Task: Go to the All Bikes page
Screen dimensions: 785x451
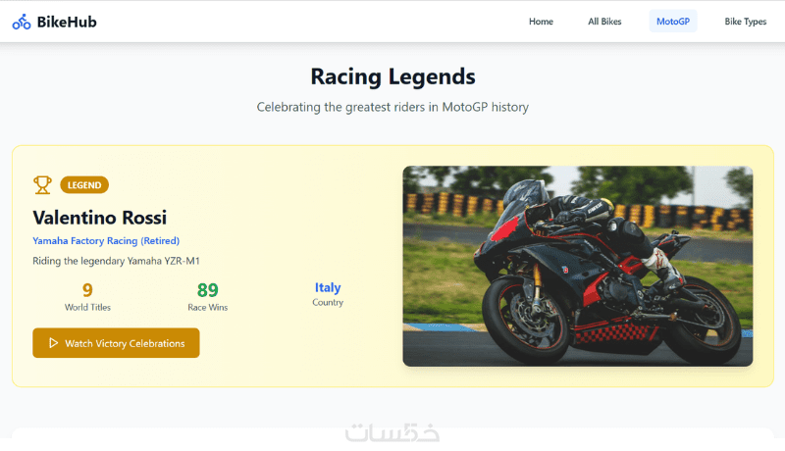Action: [604, 22]
